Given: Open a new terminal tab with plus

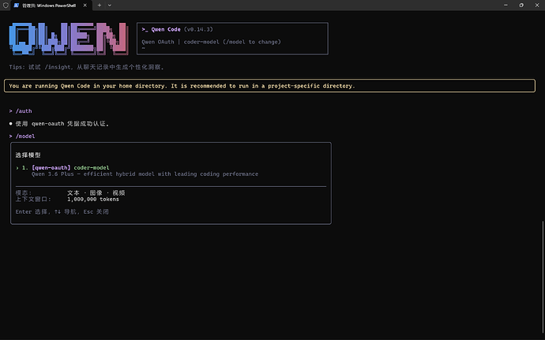Looking at the screenshot, I should (x=100, y=5).
